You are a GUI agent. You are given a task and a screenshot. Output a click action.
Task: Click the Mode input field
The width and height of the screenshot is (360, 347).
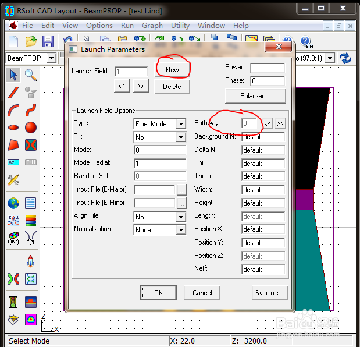[x=160, y=150]
